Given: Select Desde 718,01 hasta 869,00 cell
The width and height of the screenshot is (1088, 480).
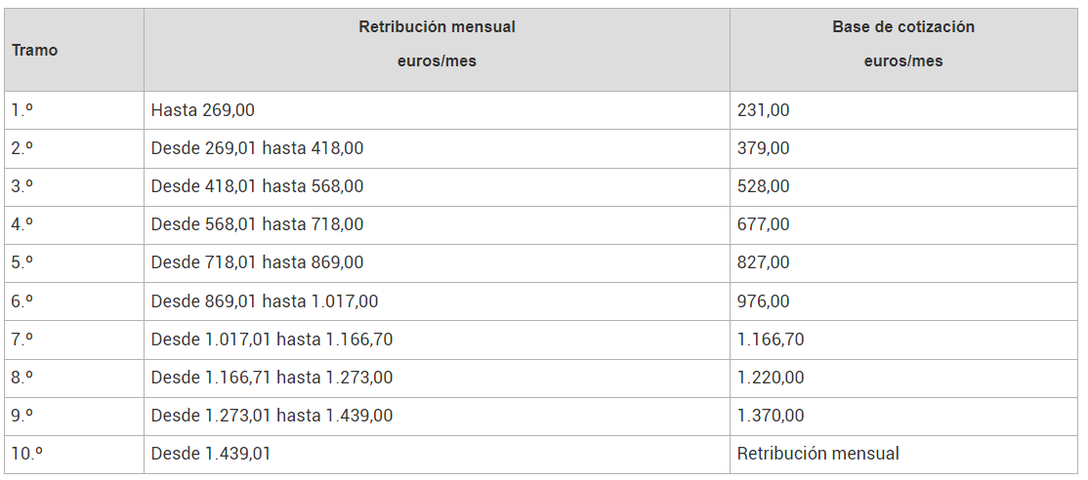Looking at the screenshot, I should click(437, 262).
